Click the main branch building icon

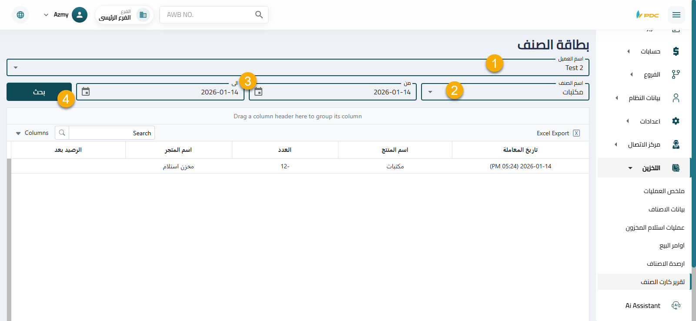pos(143,15)
